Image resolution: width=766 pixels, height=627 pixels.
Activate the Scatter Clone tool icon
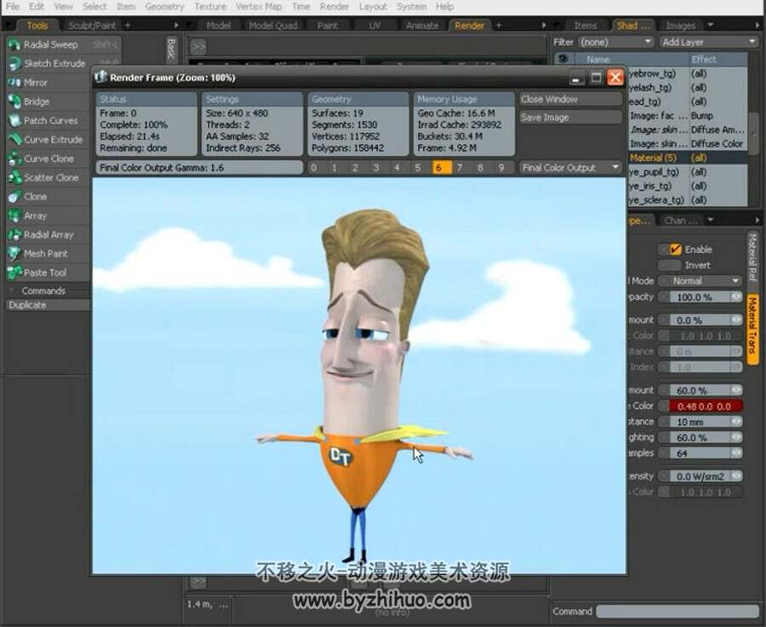(x=14, y=177)
